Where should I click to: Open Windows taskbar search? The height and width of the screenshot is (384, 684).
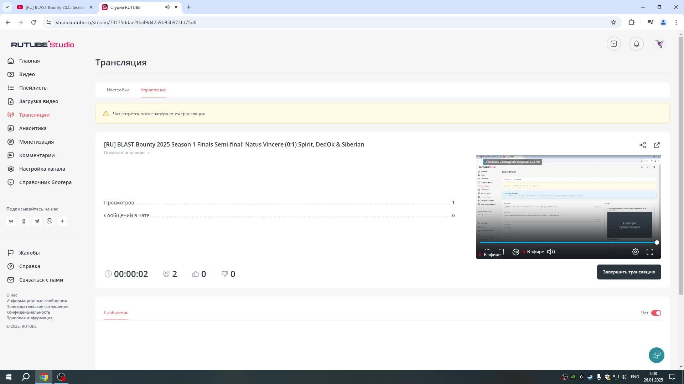click(26, 377)
